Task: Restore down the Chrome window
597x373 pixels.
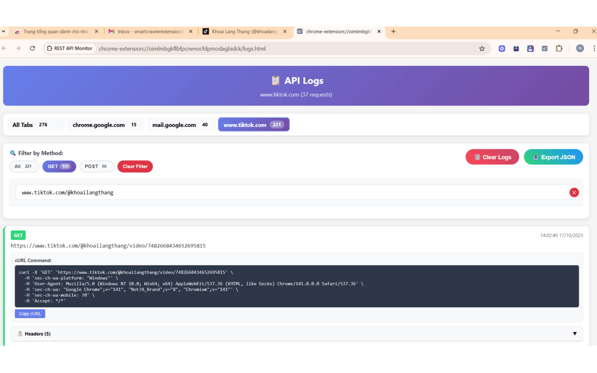Action: pyautogui.click(x=576, y=31)
